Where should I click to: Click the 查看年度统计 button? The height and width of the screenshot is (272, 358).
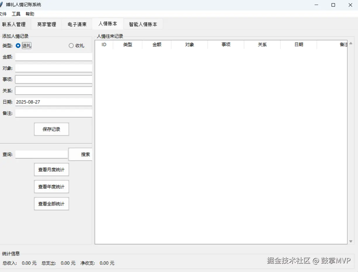(x=52, y=187)
